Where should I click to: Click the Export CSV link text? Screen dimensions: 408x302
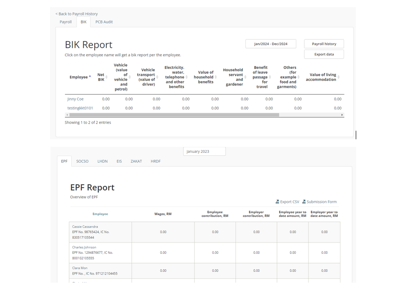tap(290, 202)
